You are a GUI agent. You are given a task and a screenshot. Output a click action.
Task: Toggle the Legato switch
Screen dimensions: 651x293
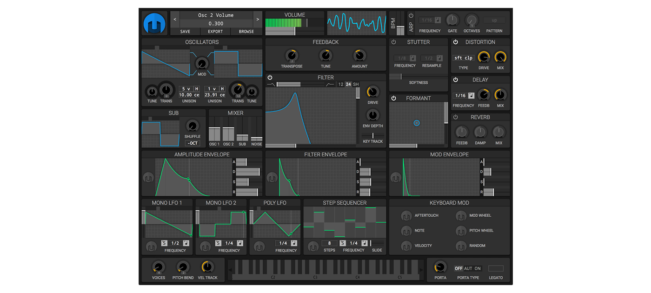pyautogui.click(x=496, y=269)
